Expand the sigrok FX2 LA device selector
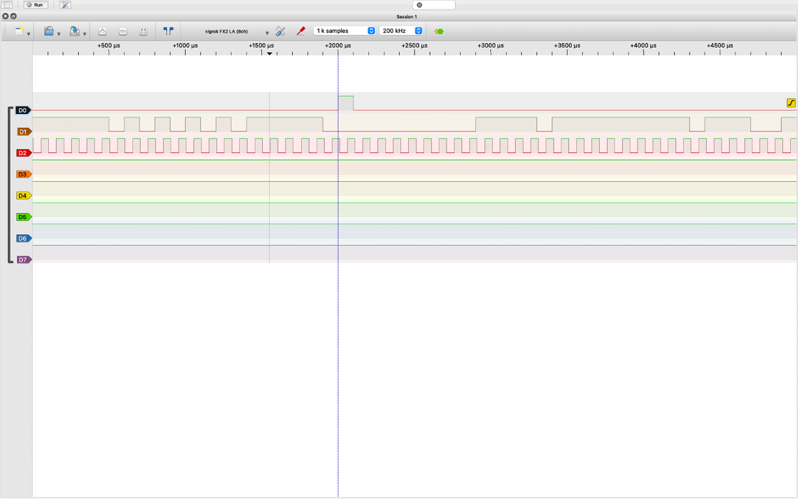Viewport: 798px width, 499px height. (267, 33)
